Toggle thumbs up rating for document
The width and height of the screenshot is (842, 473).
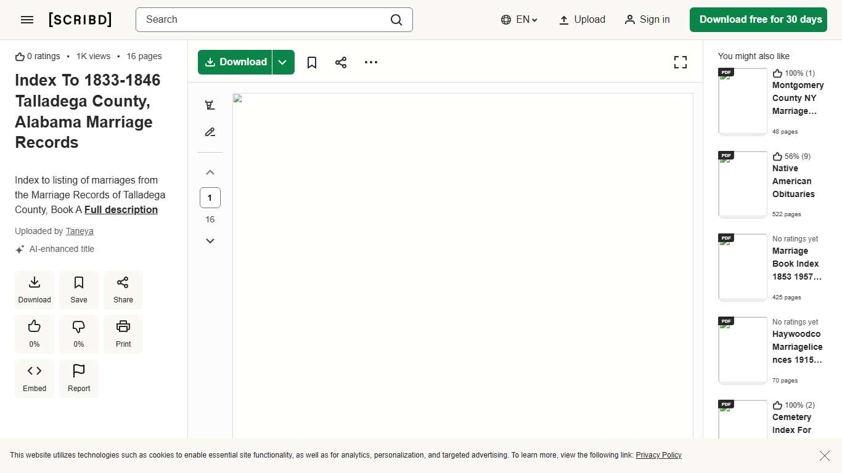pyautogui.click(x=35, y=334)
